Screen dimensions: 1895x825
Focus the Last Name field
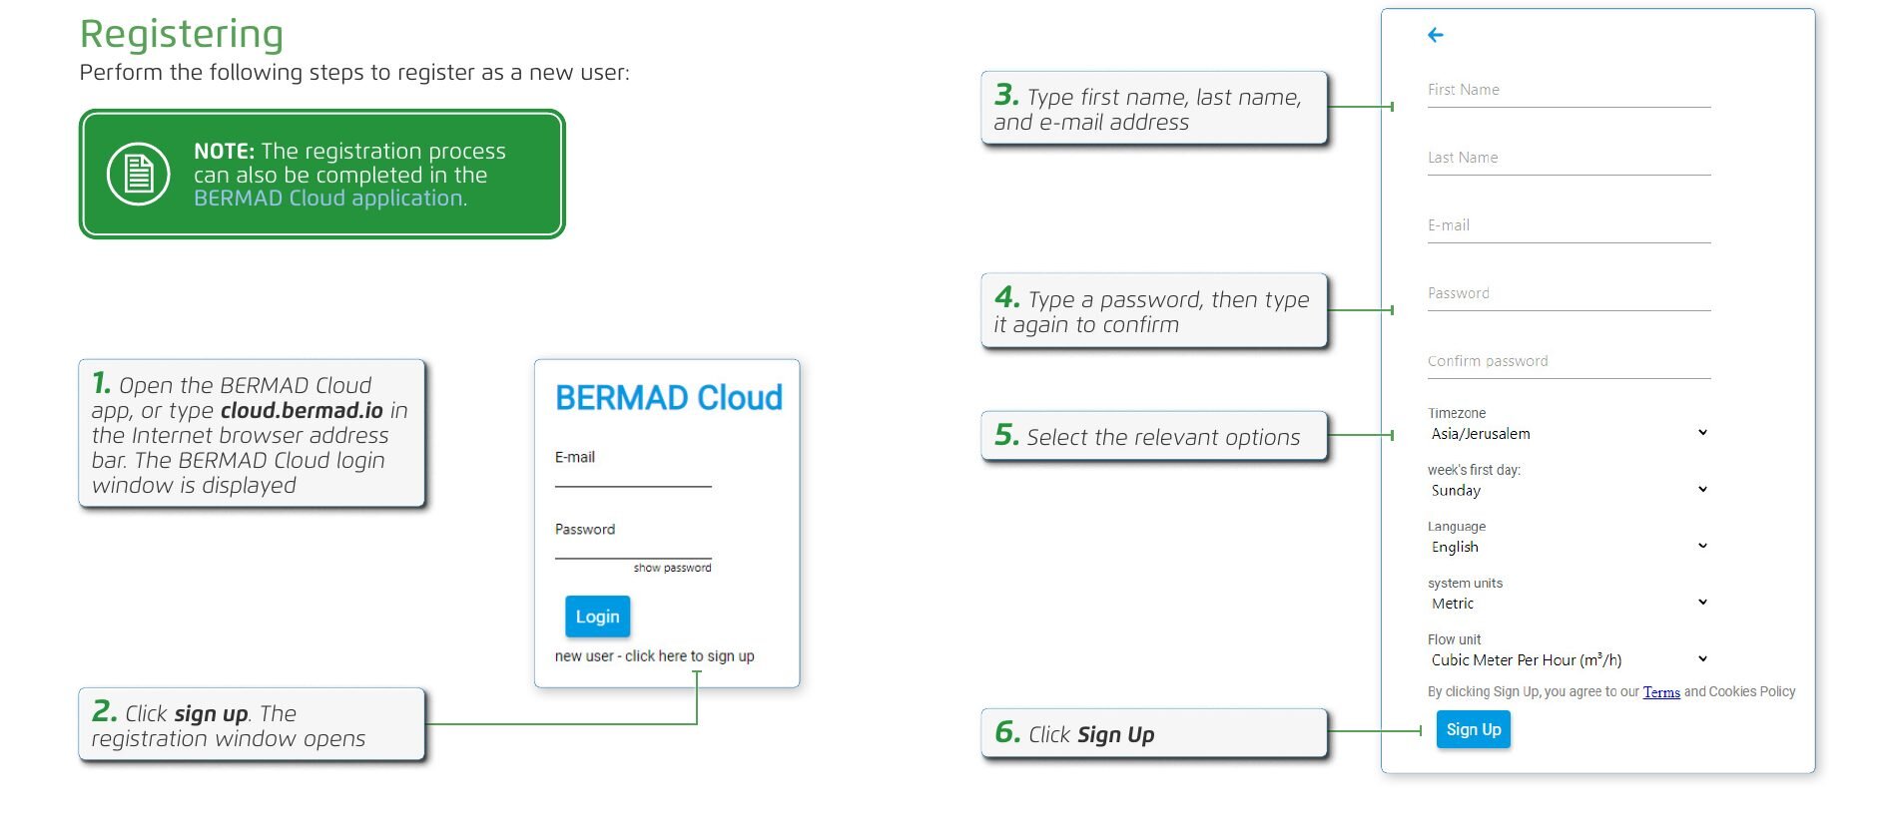pyautogui.click(x=1569, y=159)
